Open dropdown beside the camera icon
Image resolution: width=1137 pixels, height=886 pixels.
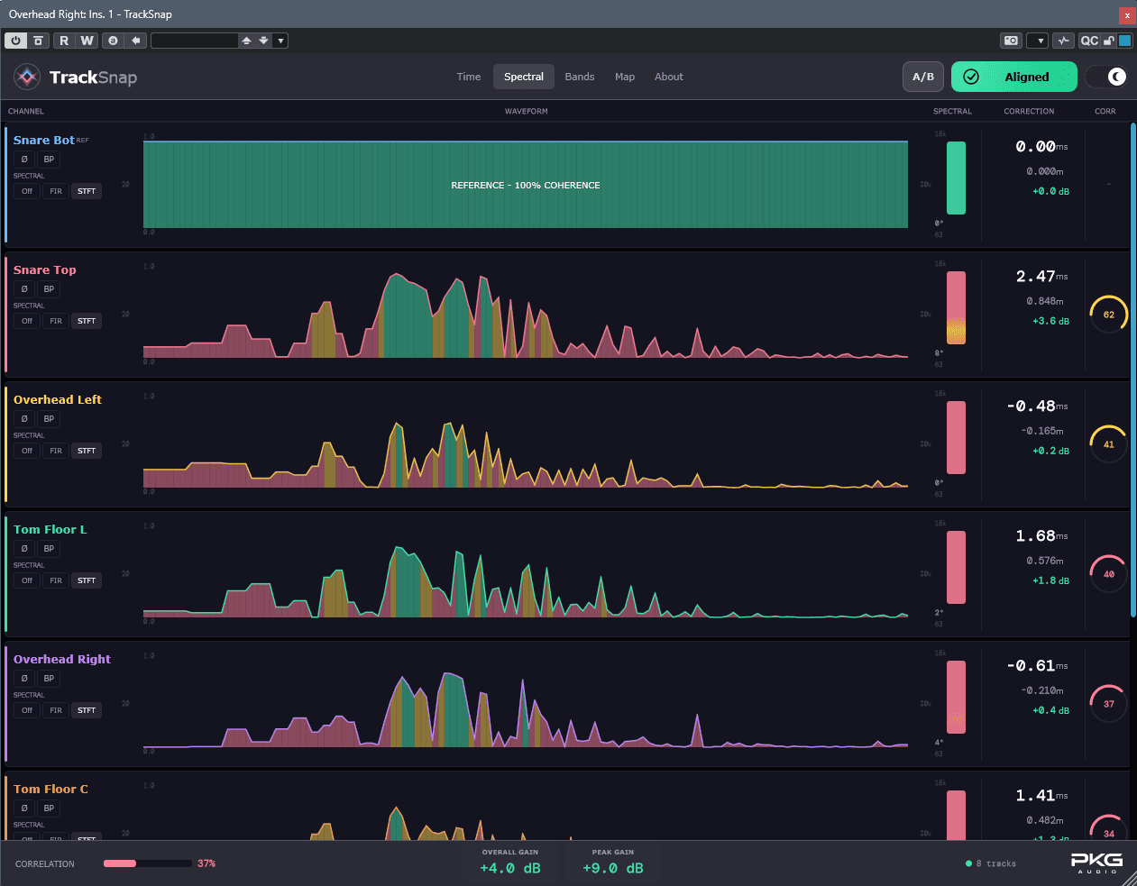(1038, 41)
